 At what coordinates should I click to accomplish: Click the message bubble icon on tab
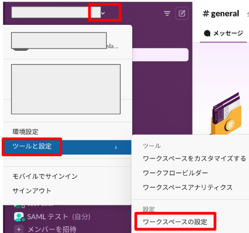pos(207,33)
